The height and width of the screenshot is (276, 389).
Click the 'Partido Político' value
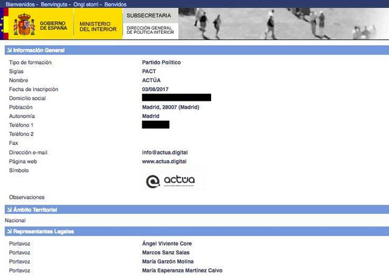tap(162, 62)
